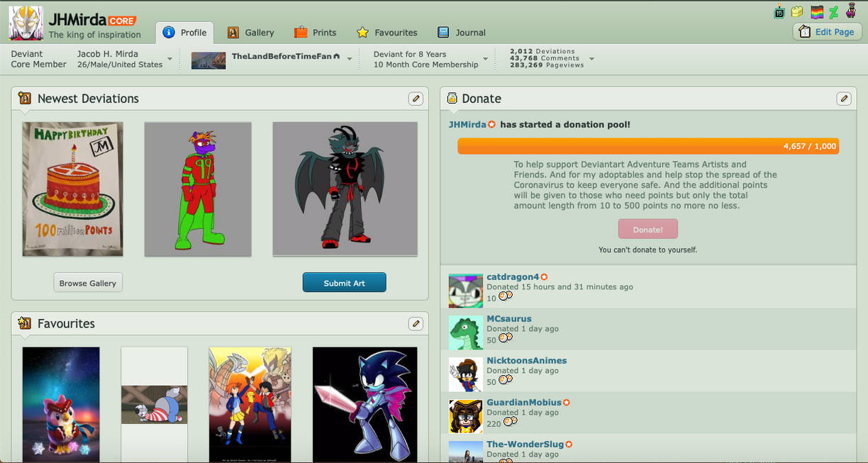This screenshot has width=868, height=463.
Task: Open the NicktoonsAnimes username link
Action: point(527,361)
